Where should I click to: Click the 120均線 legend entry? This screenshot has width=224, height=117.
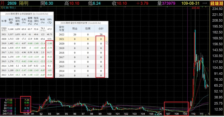7,111
